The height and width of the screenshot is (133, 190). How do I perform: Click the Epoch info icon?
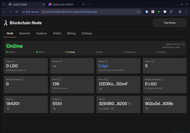tap(153, 61)
